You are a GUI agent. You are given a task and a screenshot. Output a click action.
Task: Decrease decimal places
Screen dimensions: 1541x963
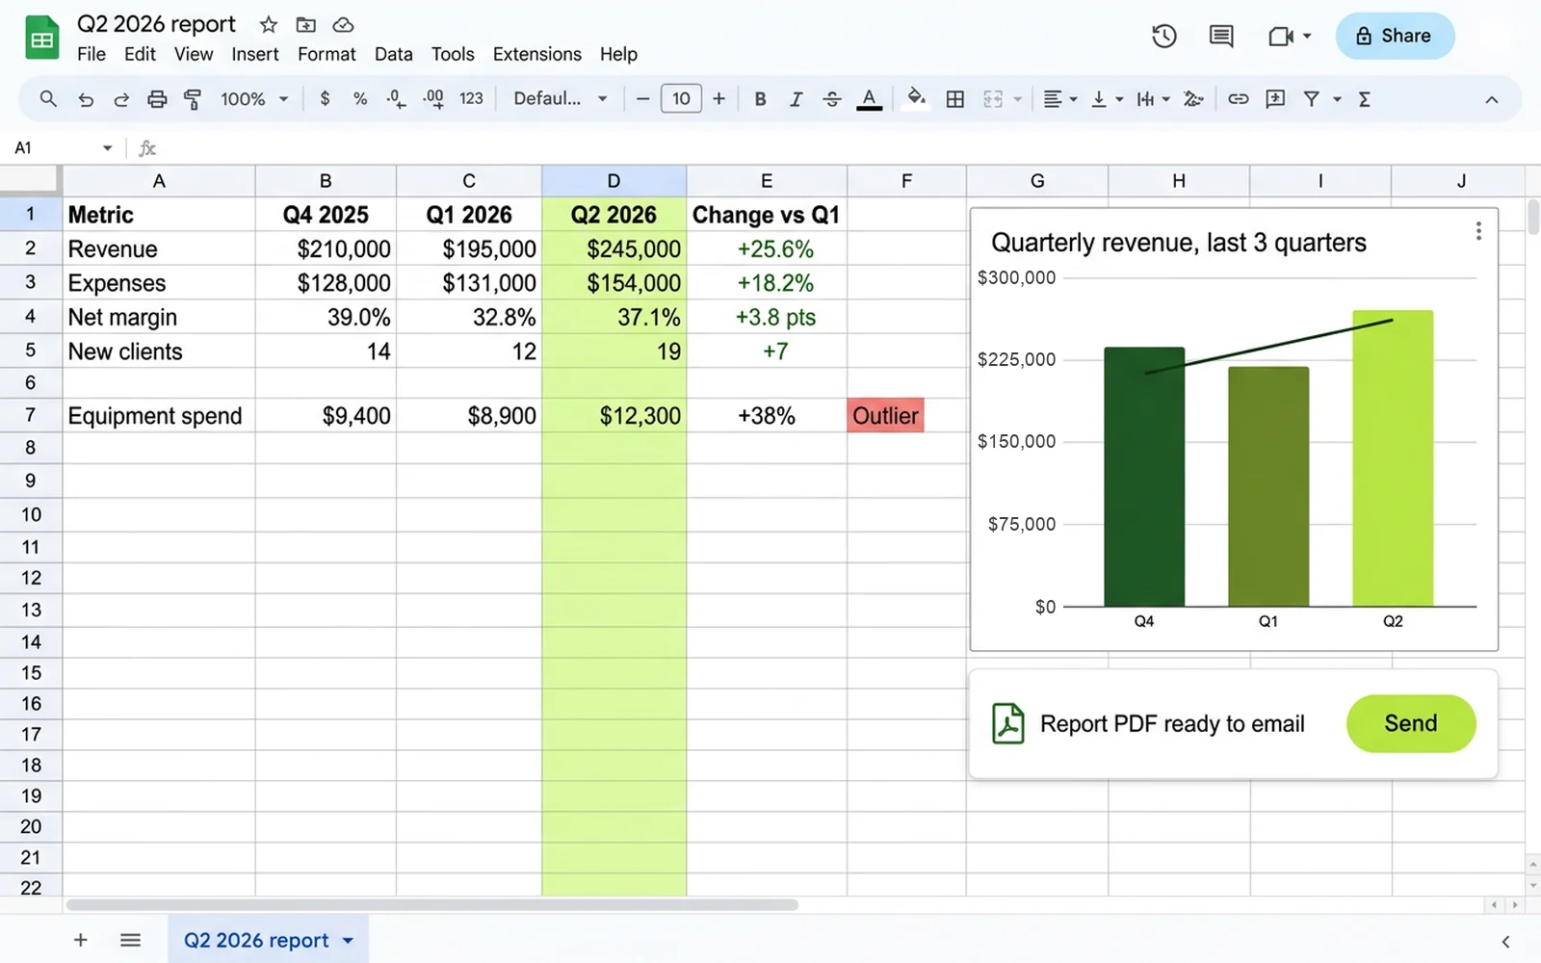click(396, 99)
